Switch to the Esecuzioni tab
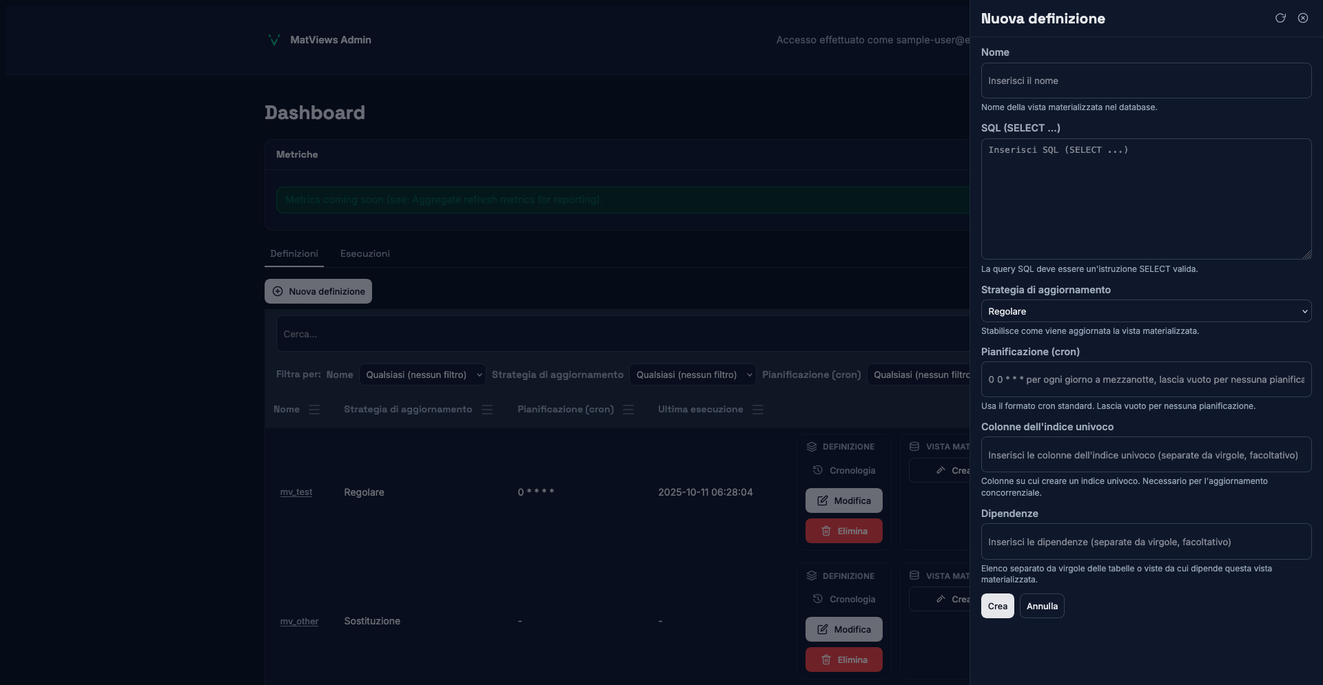This screenshot has height=685, width=1323. pos(365,254)
